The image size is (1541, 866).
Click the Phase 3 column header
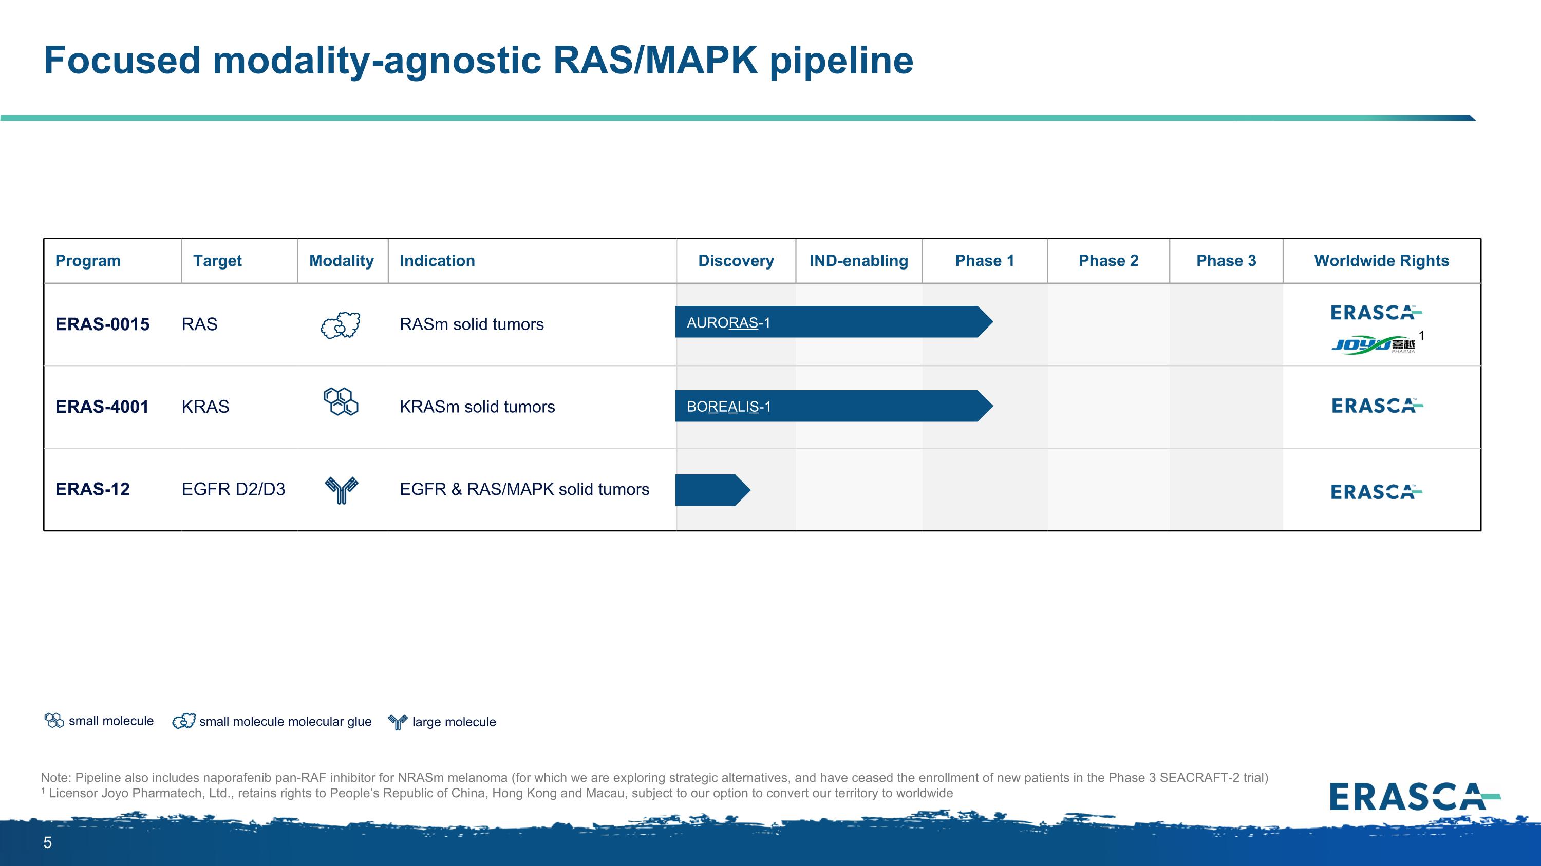1226,261
